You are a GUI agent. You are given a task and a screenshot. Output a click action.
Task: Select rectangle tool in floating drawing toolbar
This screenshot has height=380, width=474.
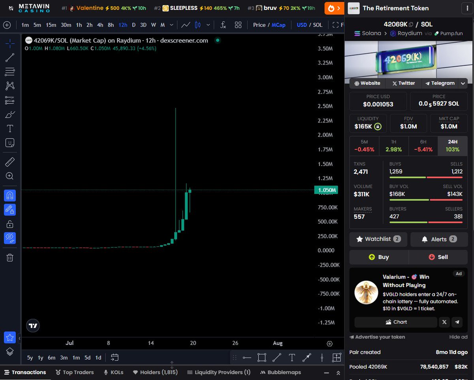261,357
